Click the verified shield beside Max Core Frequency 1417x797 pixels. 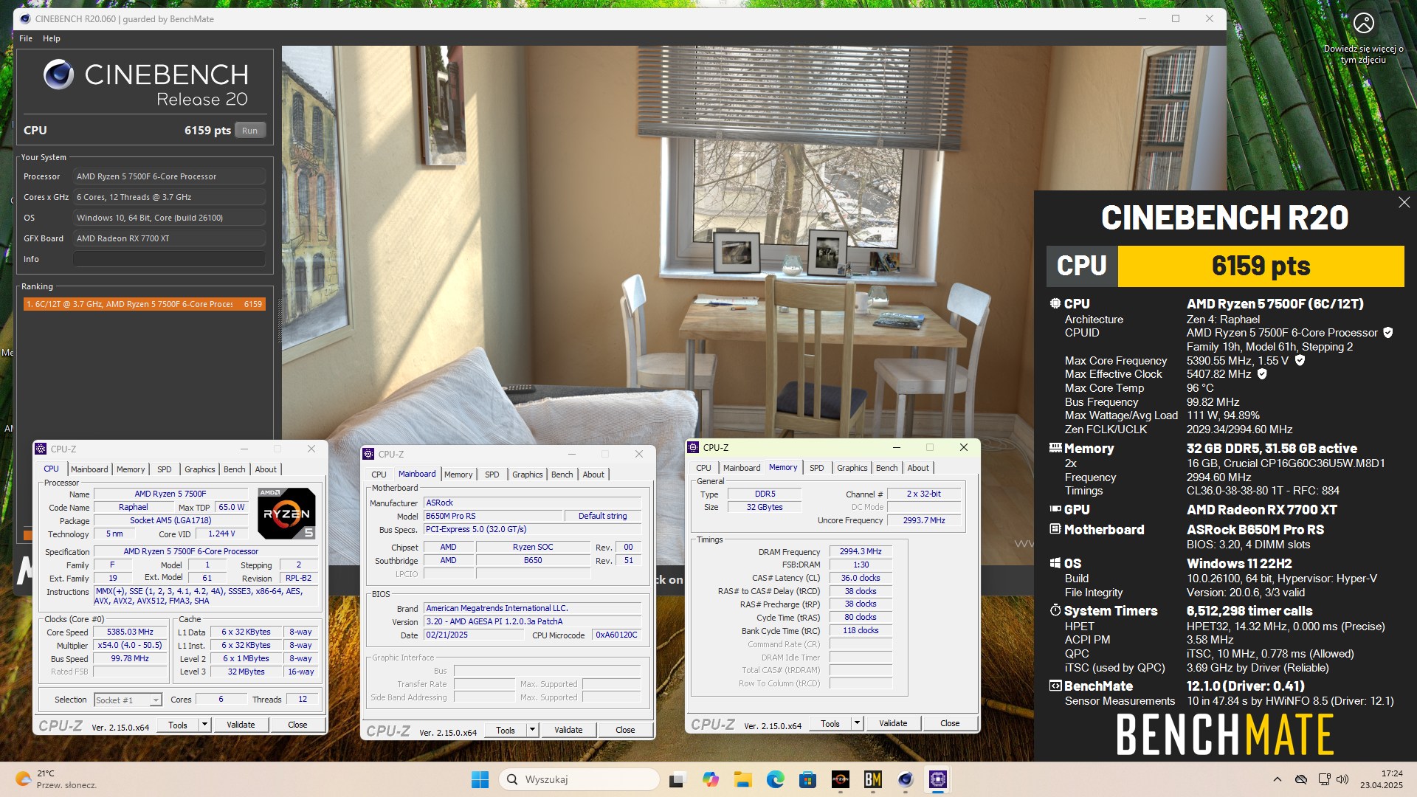click(x=1300, y=360)
